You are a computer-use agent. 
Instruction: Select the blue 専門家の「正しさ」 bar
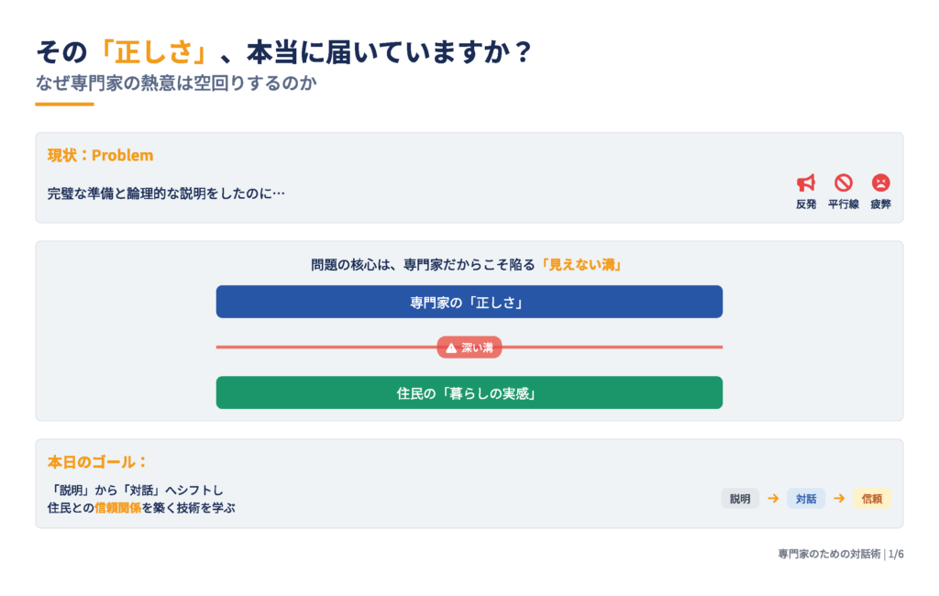[469, 302]
